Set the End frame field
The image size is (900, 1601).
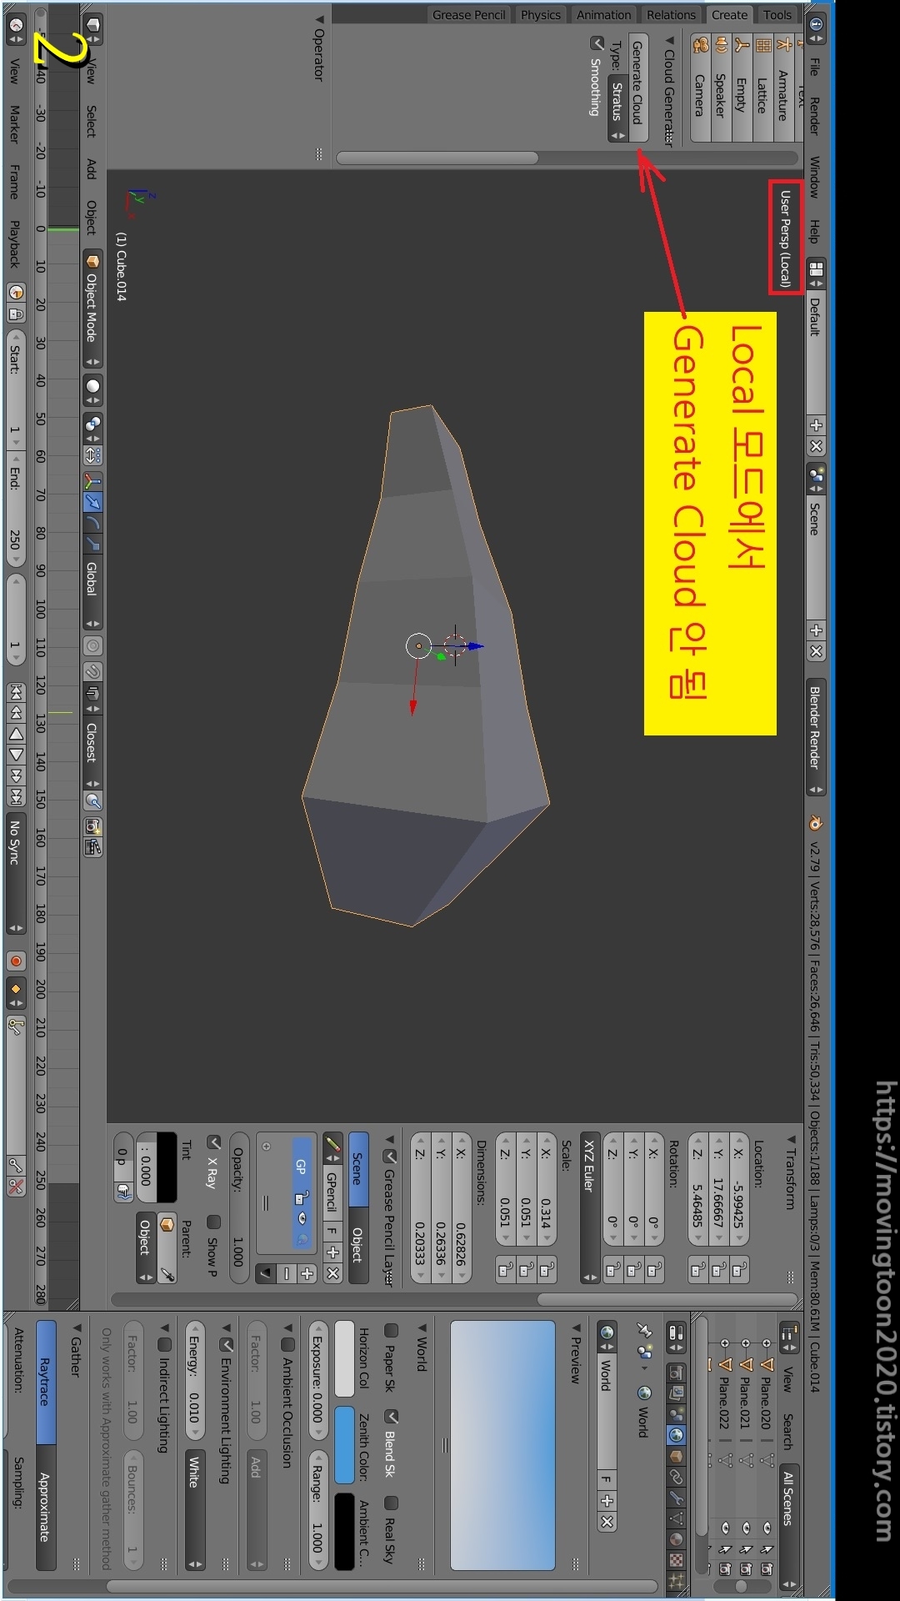[x=15, y=508]
